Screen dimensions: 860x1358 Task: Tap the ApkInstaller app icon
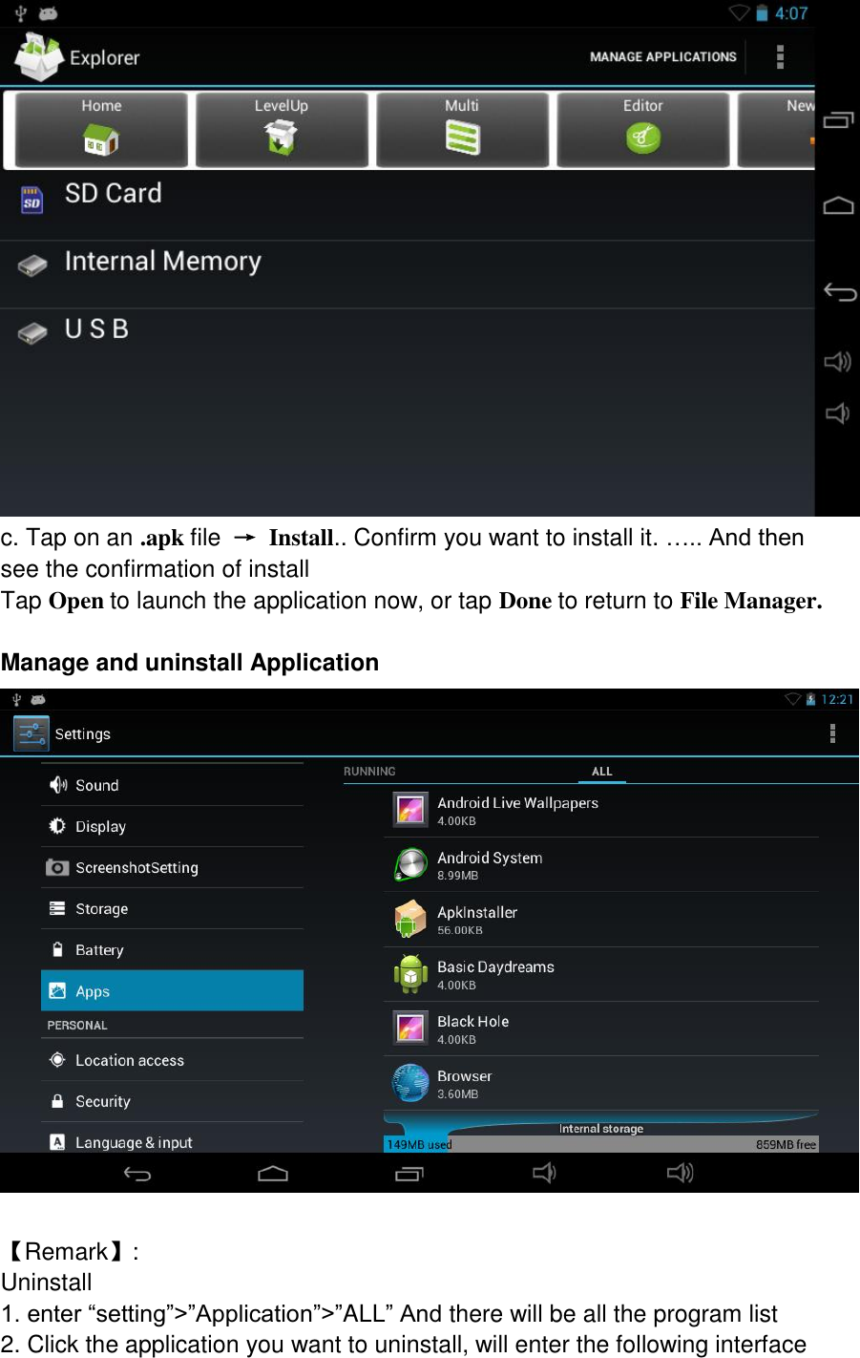tap(409, 918)
